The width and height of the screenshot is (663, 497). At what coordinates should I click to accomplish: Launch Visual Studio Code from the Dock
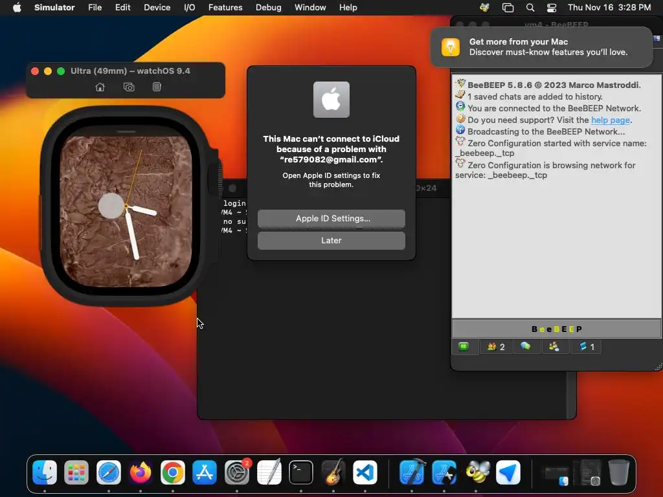[x=365, y=472]
